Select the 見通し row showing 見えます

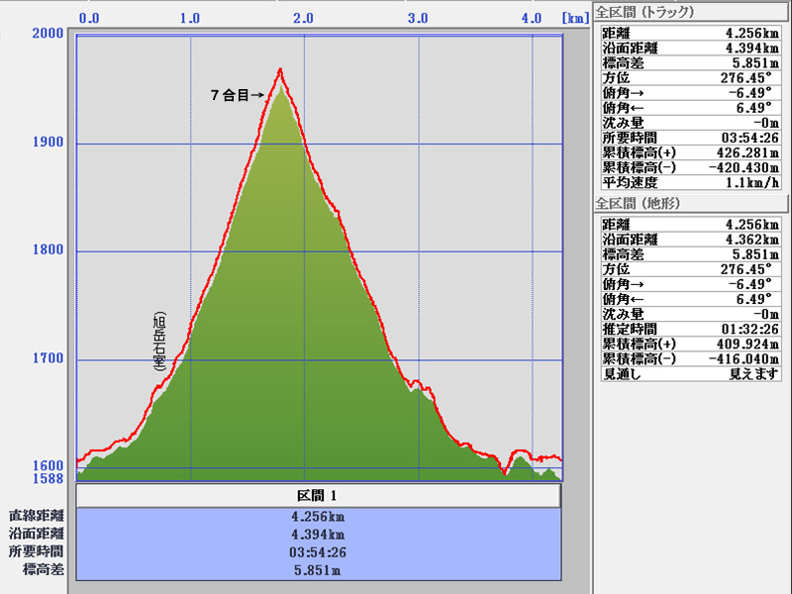[x=693, y=374]
